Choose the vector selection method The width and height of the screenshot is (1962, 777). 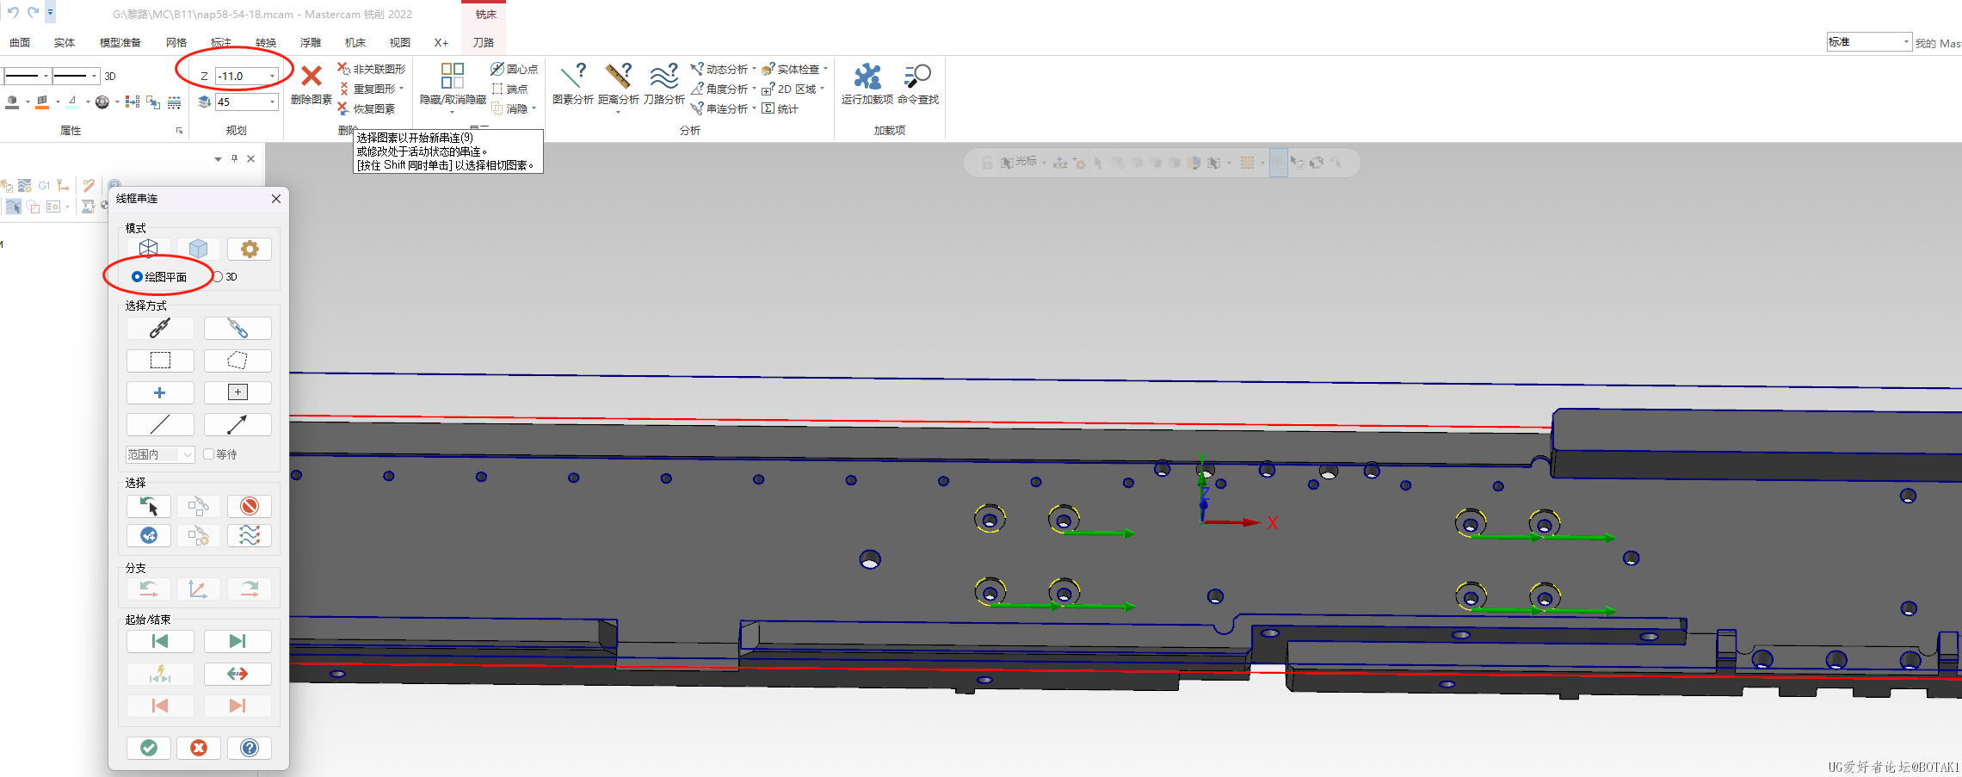[x=238, y=424]
